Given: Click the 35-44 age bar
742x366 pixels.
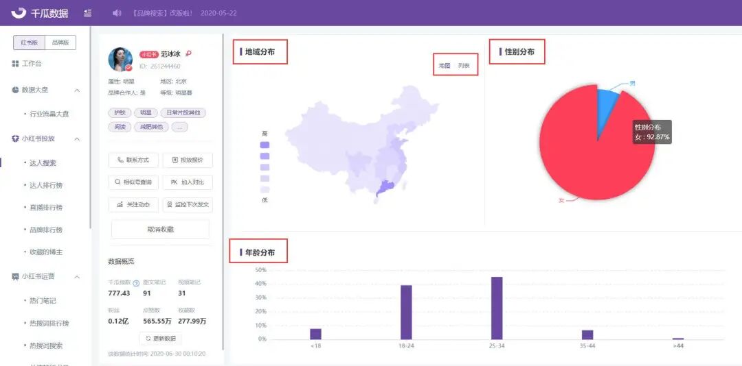Looking at the screenshot, I should 587,335.
